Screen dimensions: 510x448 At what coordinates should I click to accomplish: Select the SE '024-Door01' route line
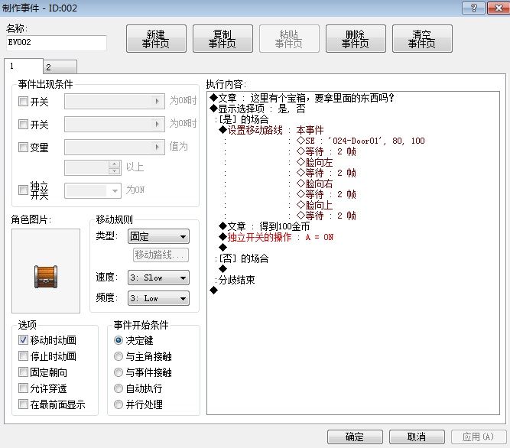(361, 141)
